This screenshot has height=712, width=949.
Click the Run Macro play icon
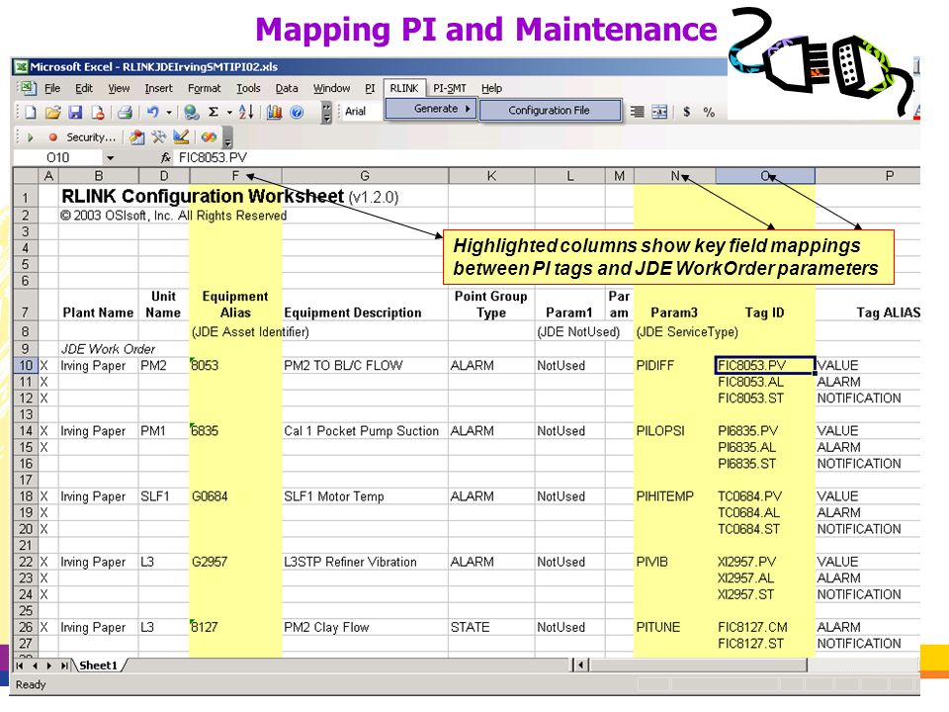31,137
